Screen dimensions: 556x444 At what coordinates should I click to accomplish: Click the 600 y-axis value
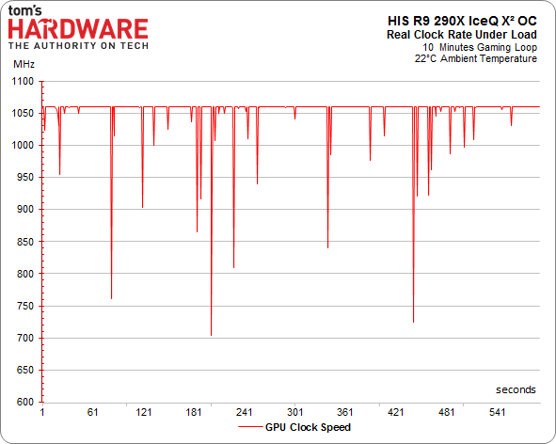(x=25, y=402)
